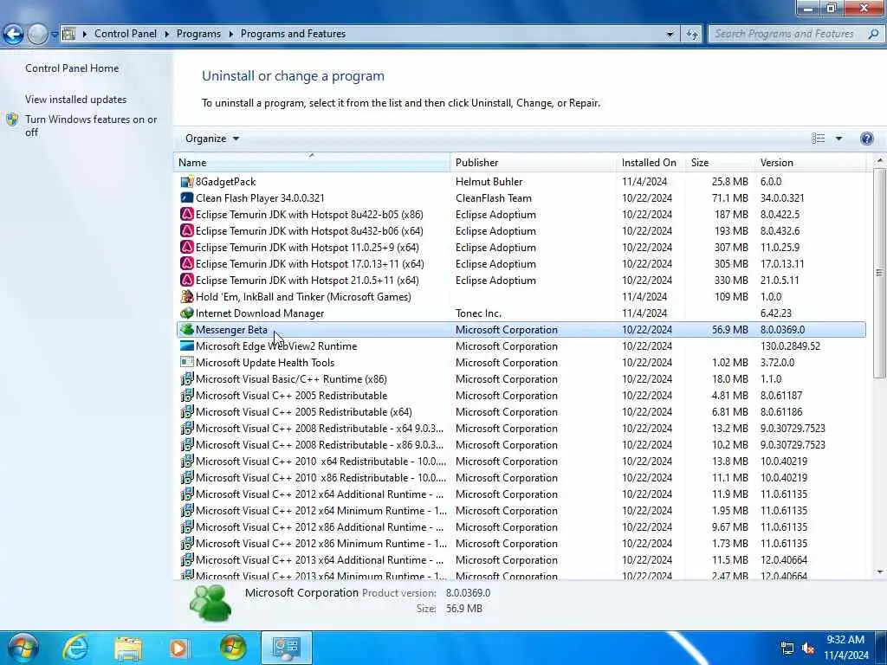The image size is (887, 665).
Task: Show the clock at 9:32 AM
Action: [x=845, y=640]
